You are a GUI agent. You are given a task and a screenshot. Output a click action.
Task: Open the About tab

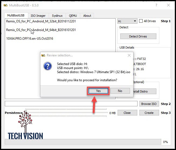click(87, 16)
